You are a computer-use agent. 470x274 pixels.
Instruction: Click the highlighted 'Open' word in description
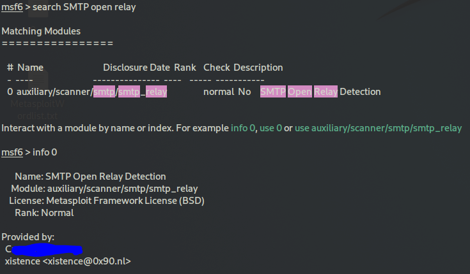299,92
